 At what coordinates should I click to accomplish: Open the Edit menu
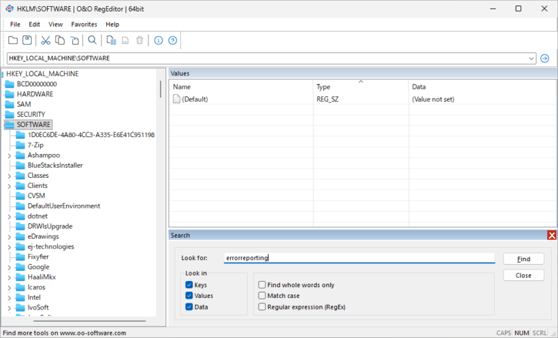click(x=34, y=24)
